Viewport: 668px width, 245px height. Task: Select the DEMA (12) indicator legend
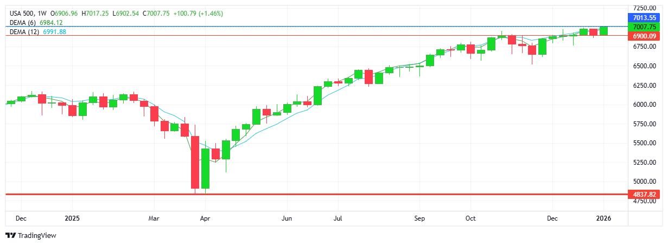coord(24,31)
